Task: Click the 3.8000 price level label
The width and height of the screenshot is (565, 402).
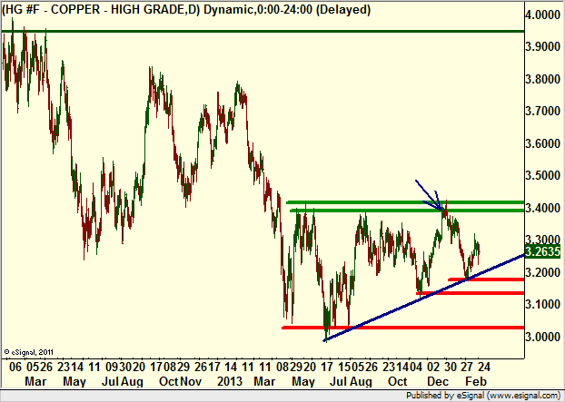Action: click(x=542, y=79)
